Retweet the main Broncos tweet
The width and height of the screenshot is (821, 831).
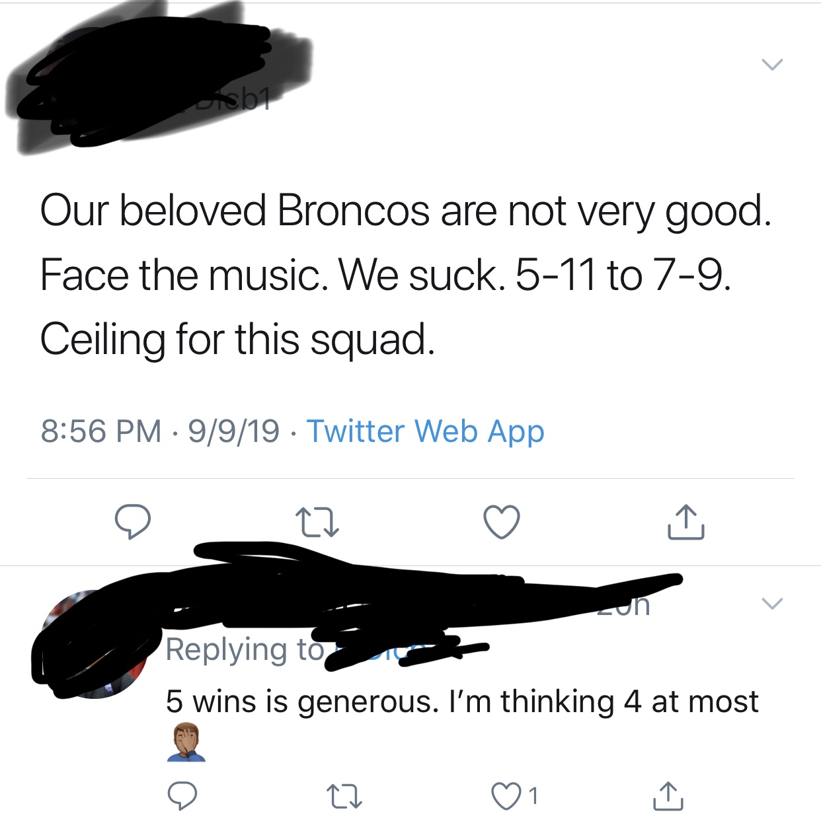[x=317, y=522]
